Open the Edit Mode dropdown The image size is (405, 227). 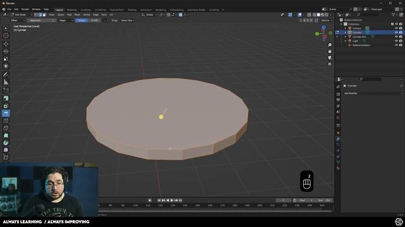coord(22,15)
